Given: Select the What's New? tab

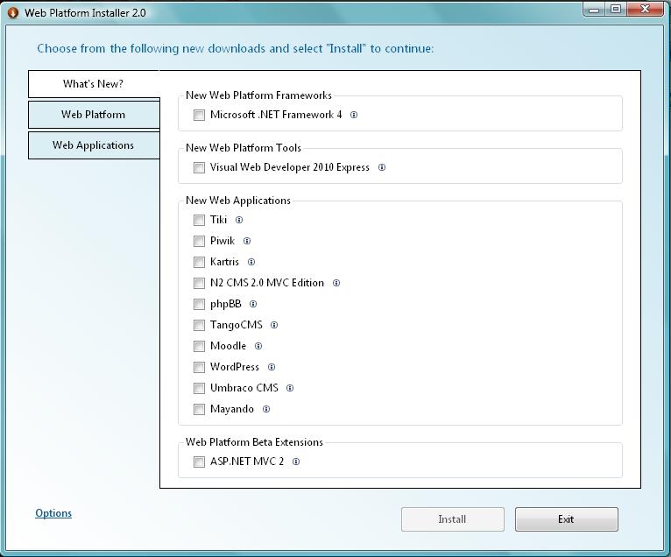Looking at the screenshot, I should (94, 84).
